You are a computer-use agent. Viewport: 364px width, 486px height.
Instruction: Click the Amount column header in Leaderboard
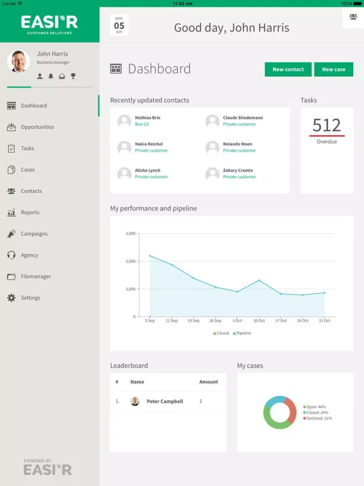click(209, 382)
